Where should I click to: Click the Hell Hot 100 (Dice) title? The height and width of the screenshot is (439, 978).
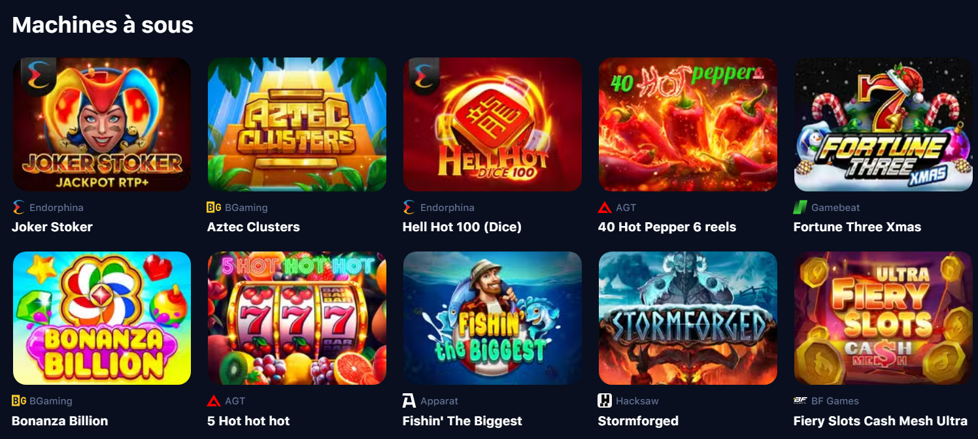[x=462, y=227]
